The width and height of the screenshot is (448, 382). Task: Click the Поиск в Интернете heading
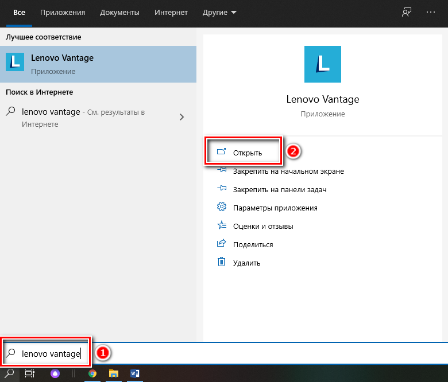[x=40, y=92]
